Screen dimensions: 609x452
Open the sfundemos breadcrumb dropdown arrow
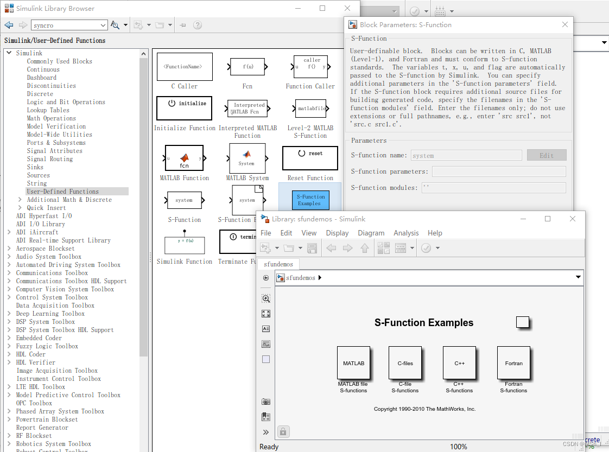[578, 277]
